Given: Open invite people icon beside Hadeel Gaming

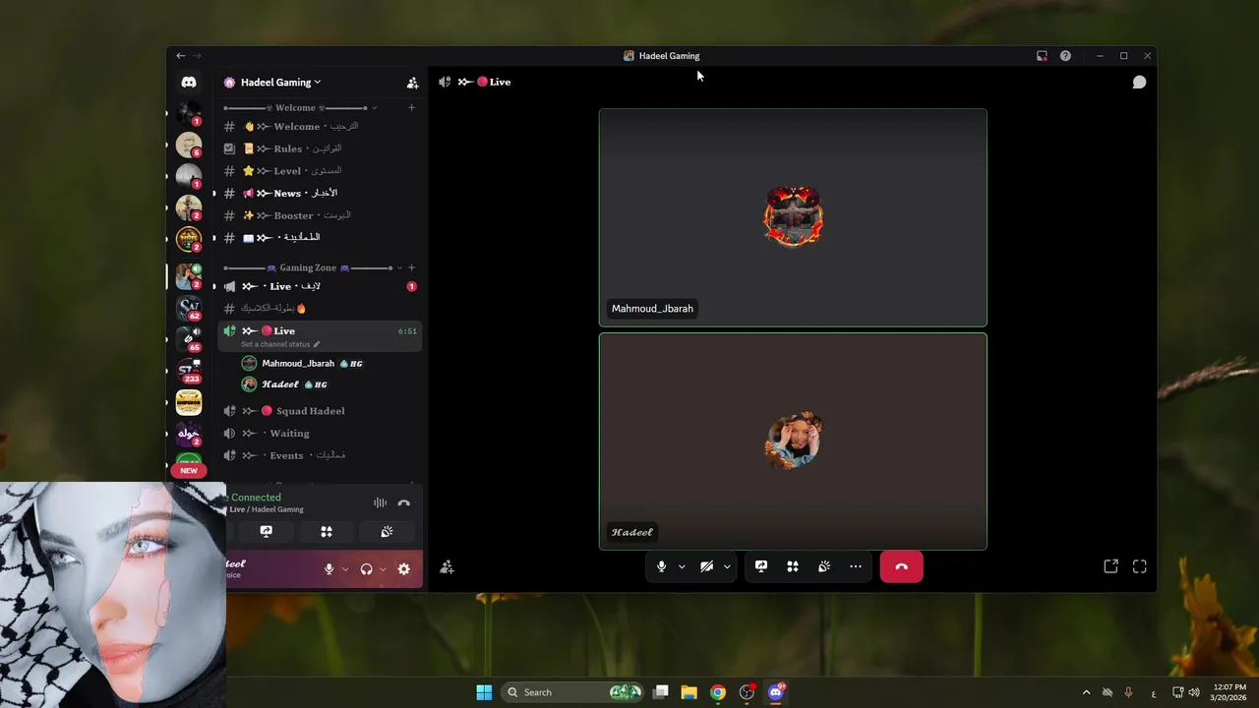Looking at the screenshot, I should (412, 83).
